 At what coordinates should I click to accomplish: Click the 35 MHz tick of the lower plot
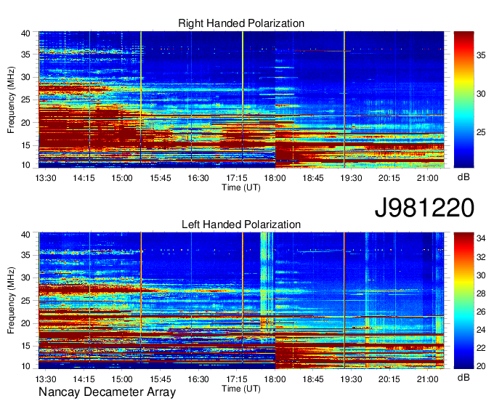point(26,255)
